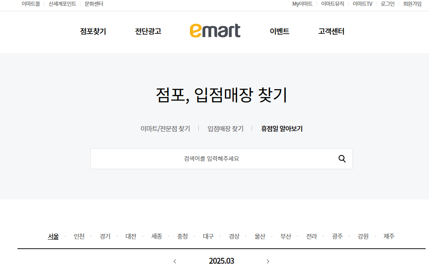Select 세종 region tab
The image size is (429, 267).
(x=157, y=236)
